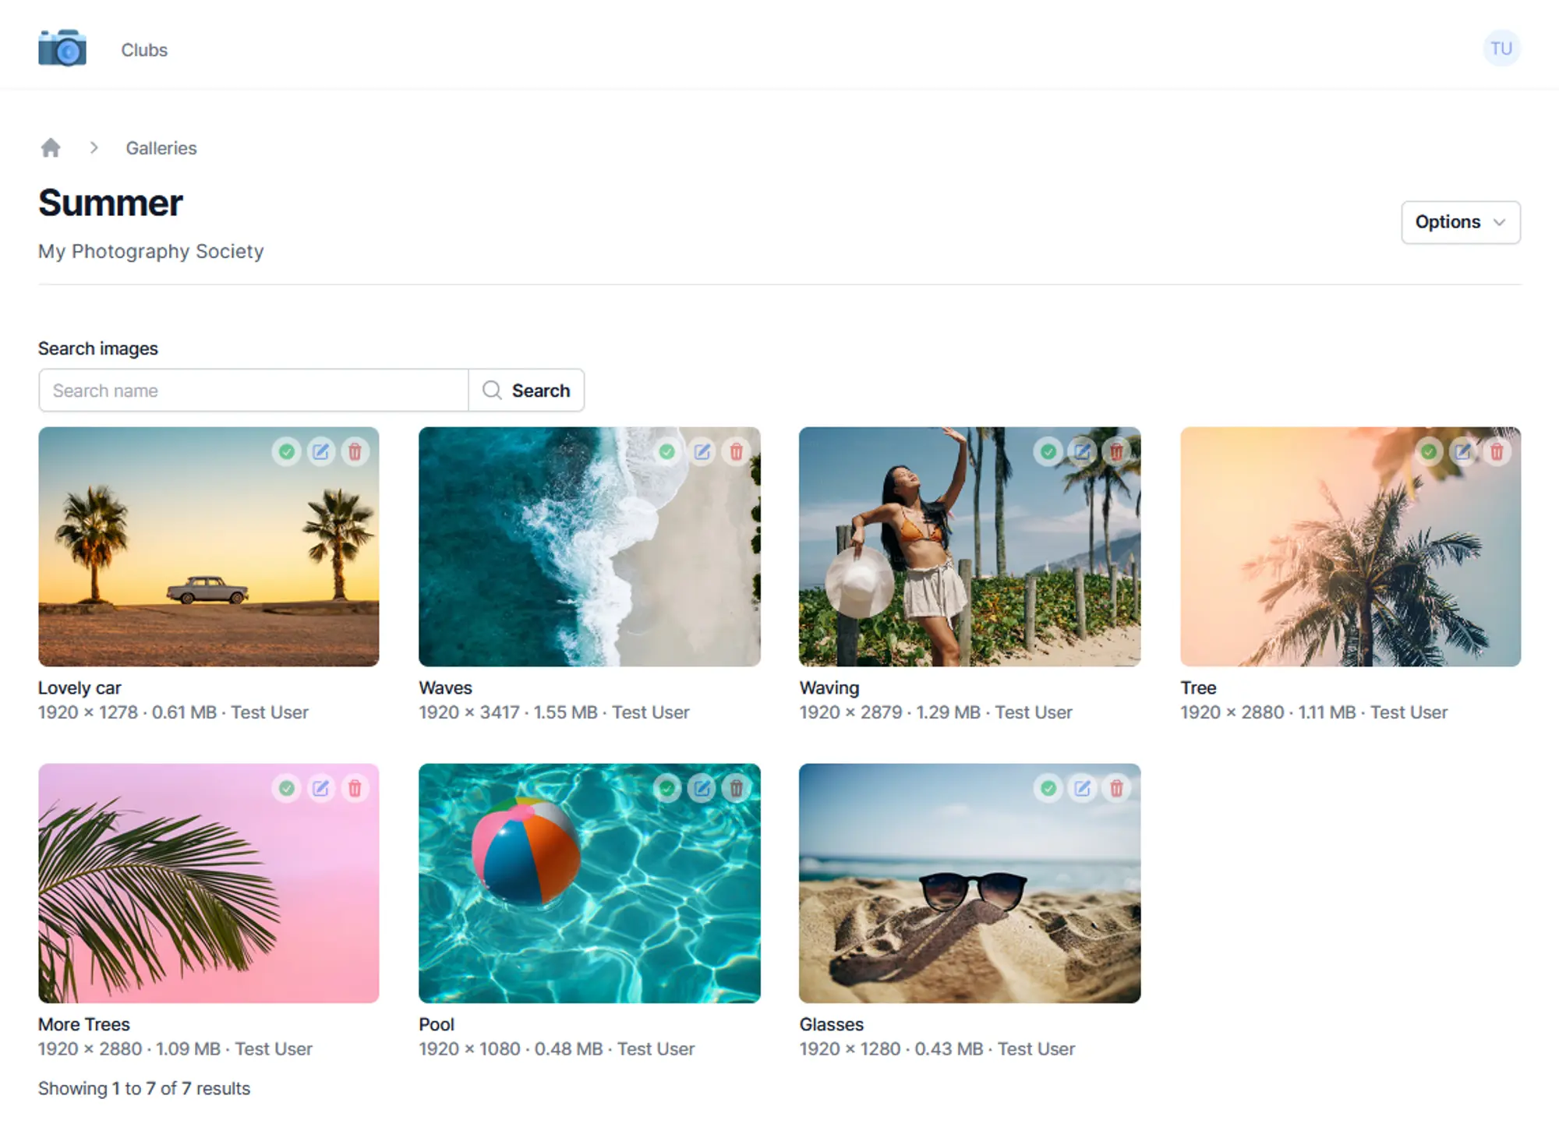Edit the More Trees image
This screenshot has width=1559, height=1131.
320,788
